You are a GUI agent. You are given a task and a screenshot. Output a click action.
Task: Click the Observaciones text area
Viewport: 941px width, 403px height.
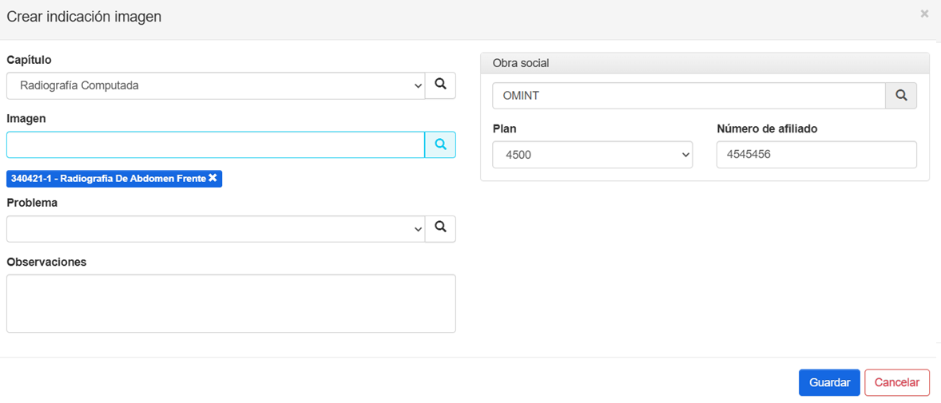tap(231, 303)
